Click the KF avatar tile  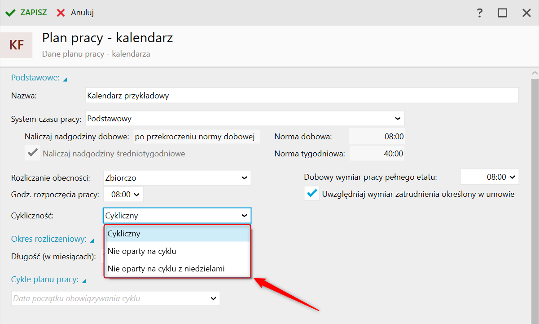pyautogui.click(x=17, y=45)
